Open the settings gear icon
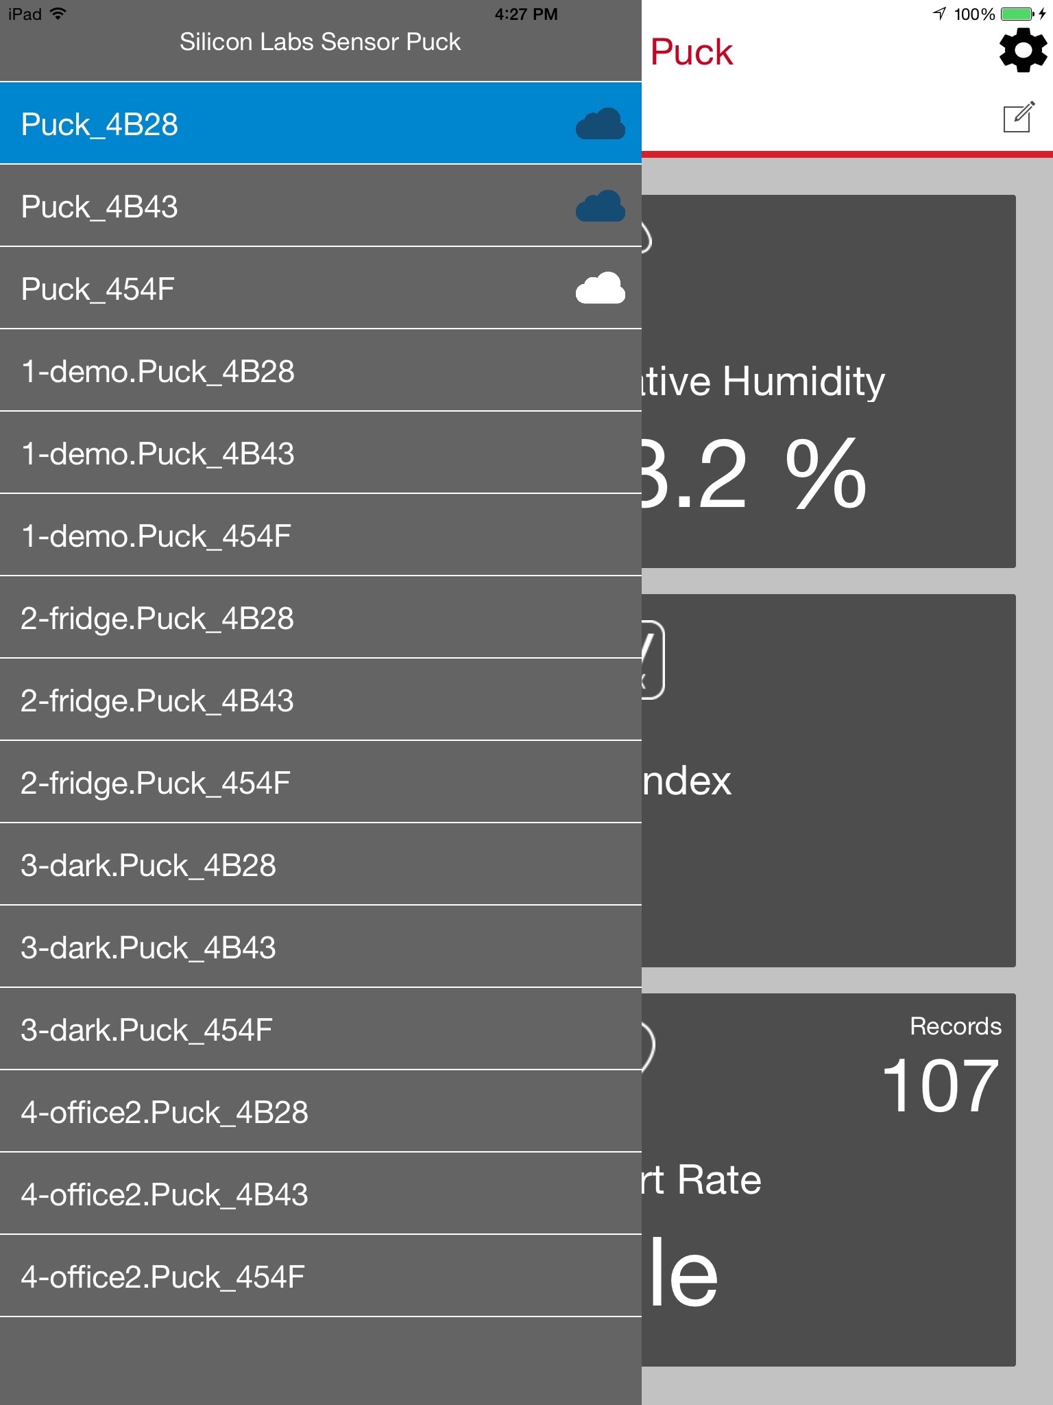 pyautogui.click(x=1023, y=50)
